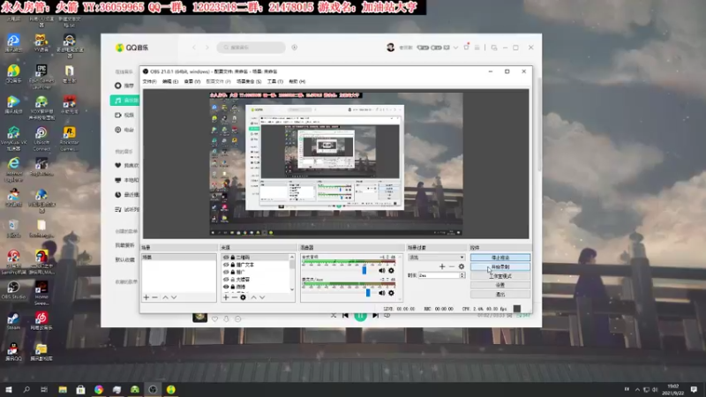This screenshot has height=397, width=706.
Task: Move the scene up with the up arrow
Action: click(165, 297)
